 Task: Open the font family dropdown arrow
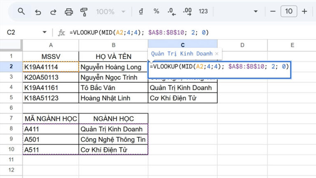pyautogui.click(x=256, y=11)
